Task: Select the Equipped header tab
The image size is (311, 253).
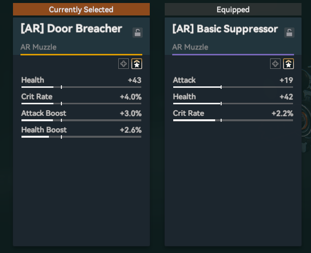Action: click(233, 9)
